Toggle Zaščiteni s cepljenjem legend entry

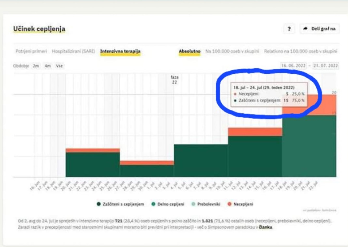pyautogui.click(x=120, y=204)
